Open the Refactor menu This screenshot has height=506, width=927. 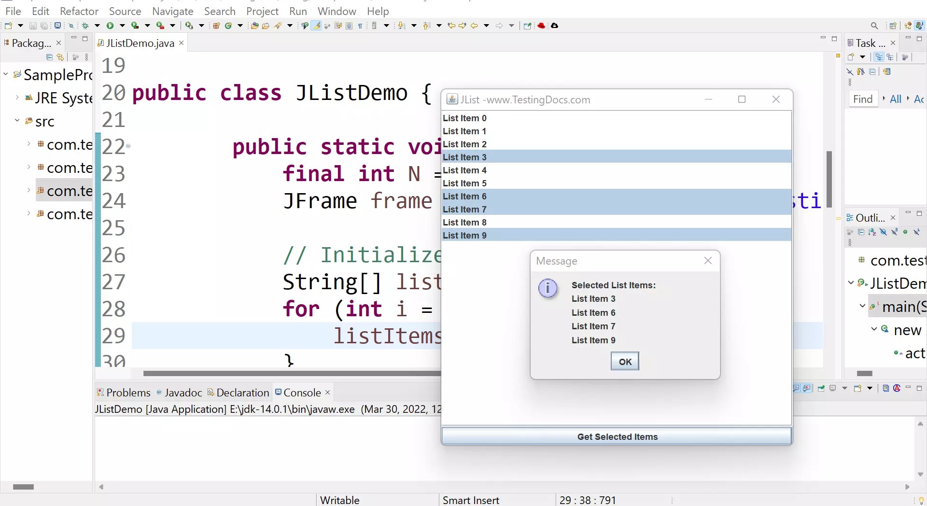tap(79, 11)
